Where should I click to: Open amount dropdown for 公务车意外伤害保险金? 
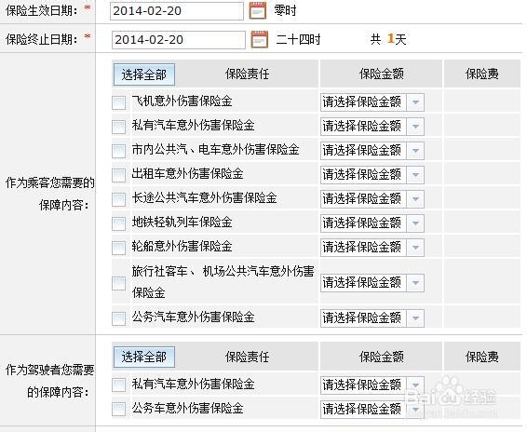tap(372, 409)
